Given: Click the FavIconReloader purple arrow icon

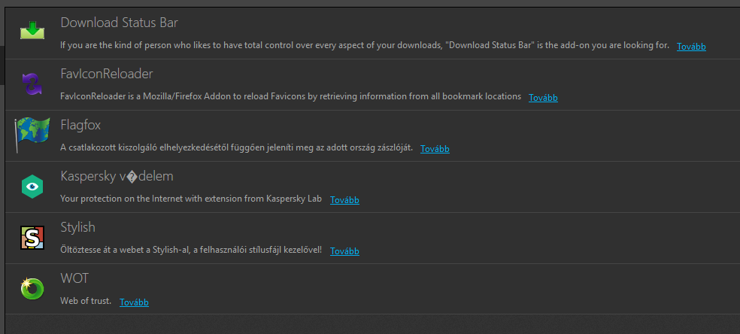Looking at the screenshot, I should tap(32, 83).
